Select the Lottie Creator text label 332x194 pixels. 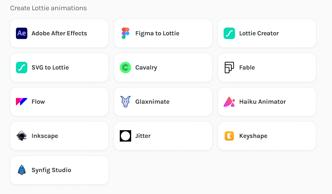click(259, 33)
